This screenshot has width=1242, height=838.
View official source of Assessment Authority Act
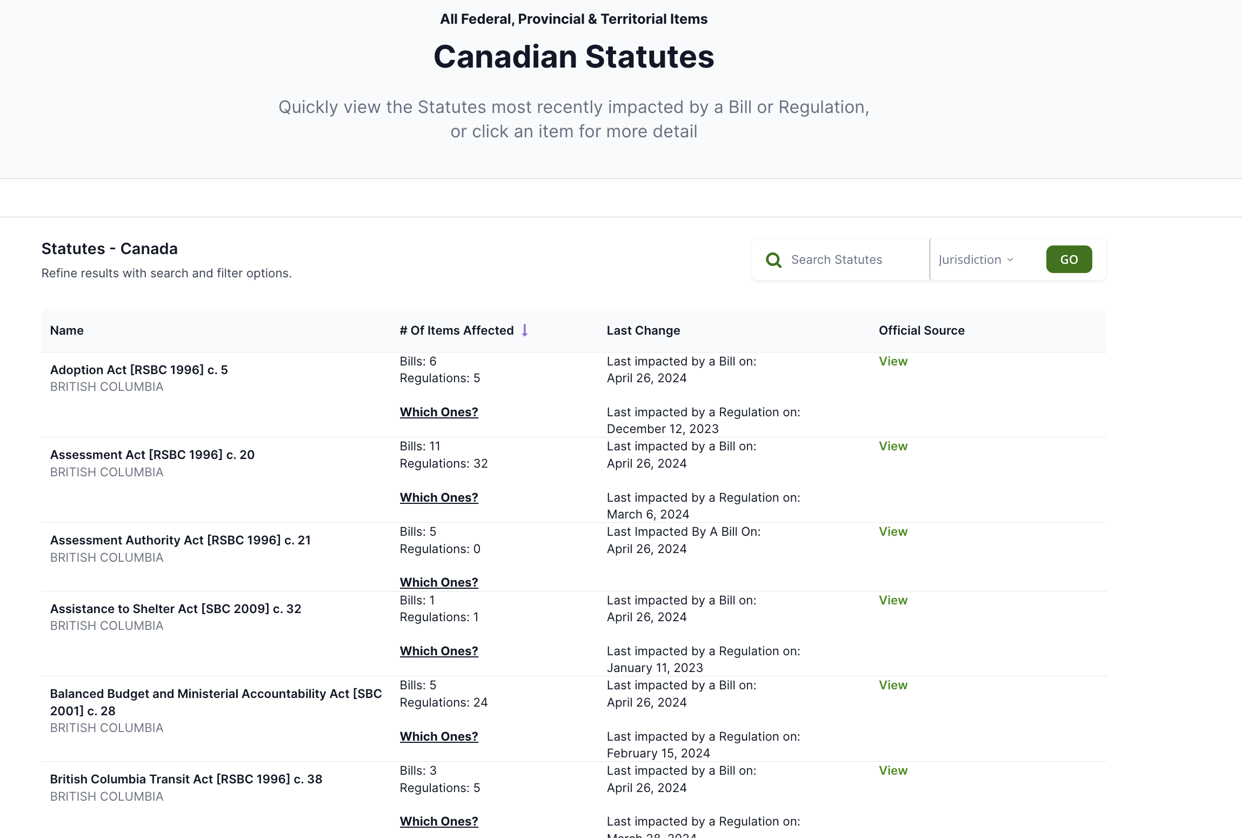893,531
